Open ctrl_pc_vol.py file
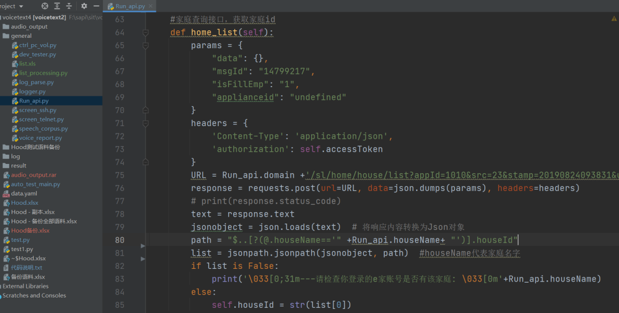 coord(37,45)
